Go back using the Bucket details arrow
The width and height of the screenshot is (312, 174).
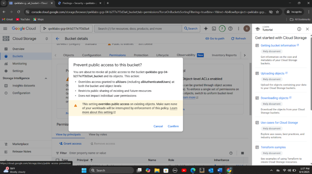pyautogui.click(x=58, y=39)
